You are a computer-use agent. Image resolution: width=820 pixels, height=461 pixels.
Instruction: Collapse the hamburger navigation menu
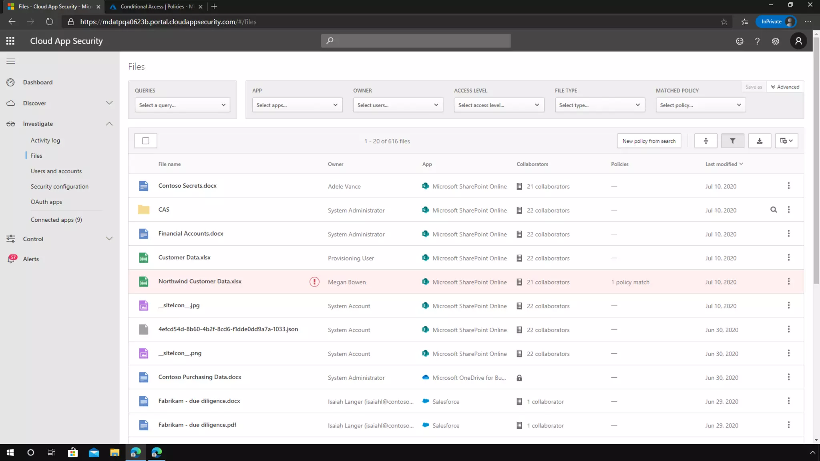[11, 61]
